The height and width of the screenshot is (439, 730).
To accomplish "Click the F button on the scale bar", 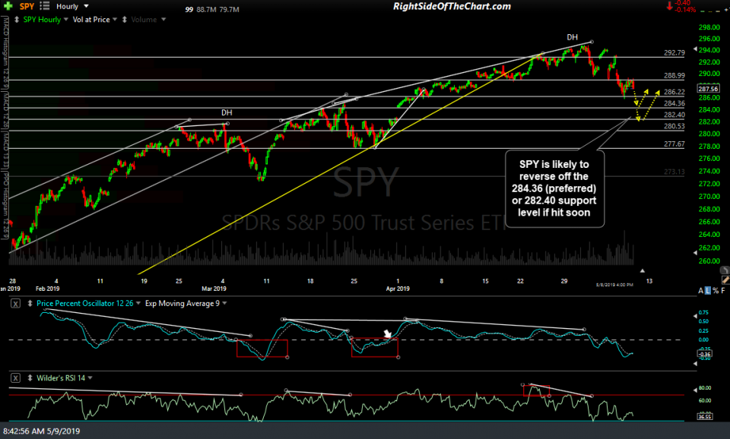I will click(722, 290).
